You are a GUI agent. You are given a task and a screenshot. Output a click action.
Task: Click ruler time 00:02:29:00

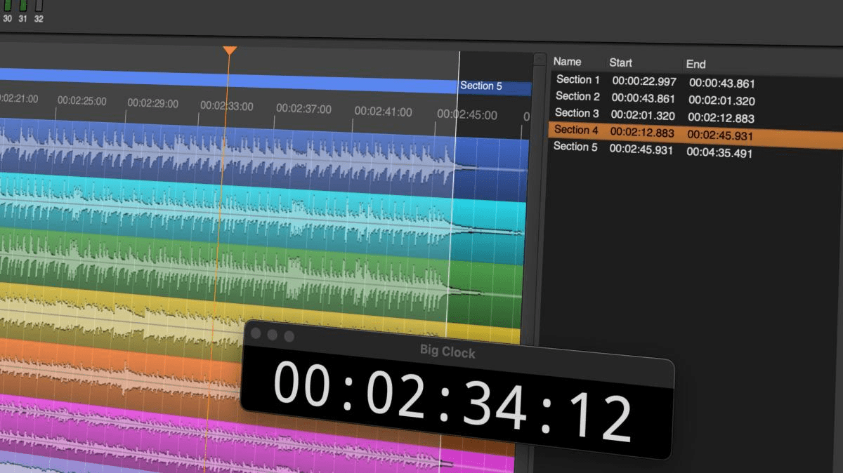tap(152, 103)
